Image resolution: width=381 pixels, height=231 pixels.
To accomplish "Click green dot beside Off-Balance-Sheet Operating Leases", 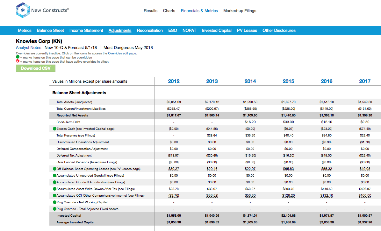I will [x=55, y=169].
